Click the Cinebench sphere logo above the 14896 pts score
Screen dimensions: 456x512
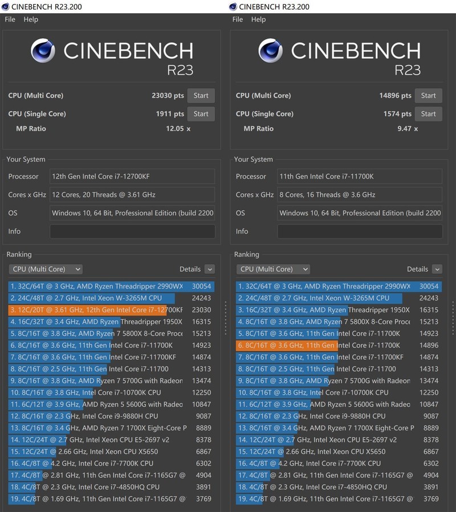(270, 51)
